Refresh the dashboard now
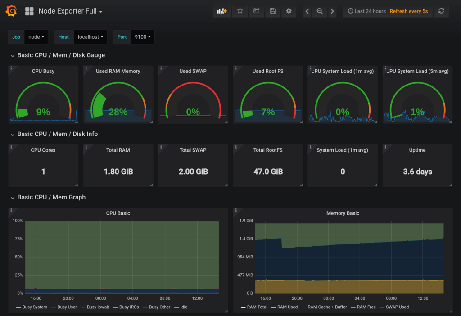This screenshot has height=316, width=461. tap(441, 11)
